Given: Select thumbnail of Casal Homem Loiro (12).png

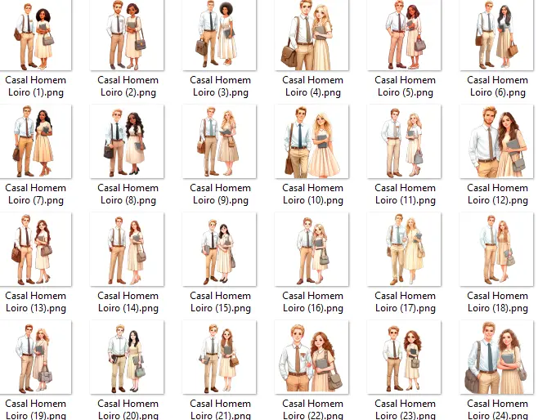Looking at the screenshot, I should click(x=496, y=141).
